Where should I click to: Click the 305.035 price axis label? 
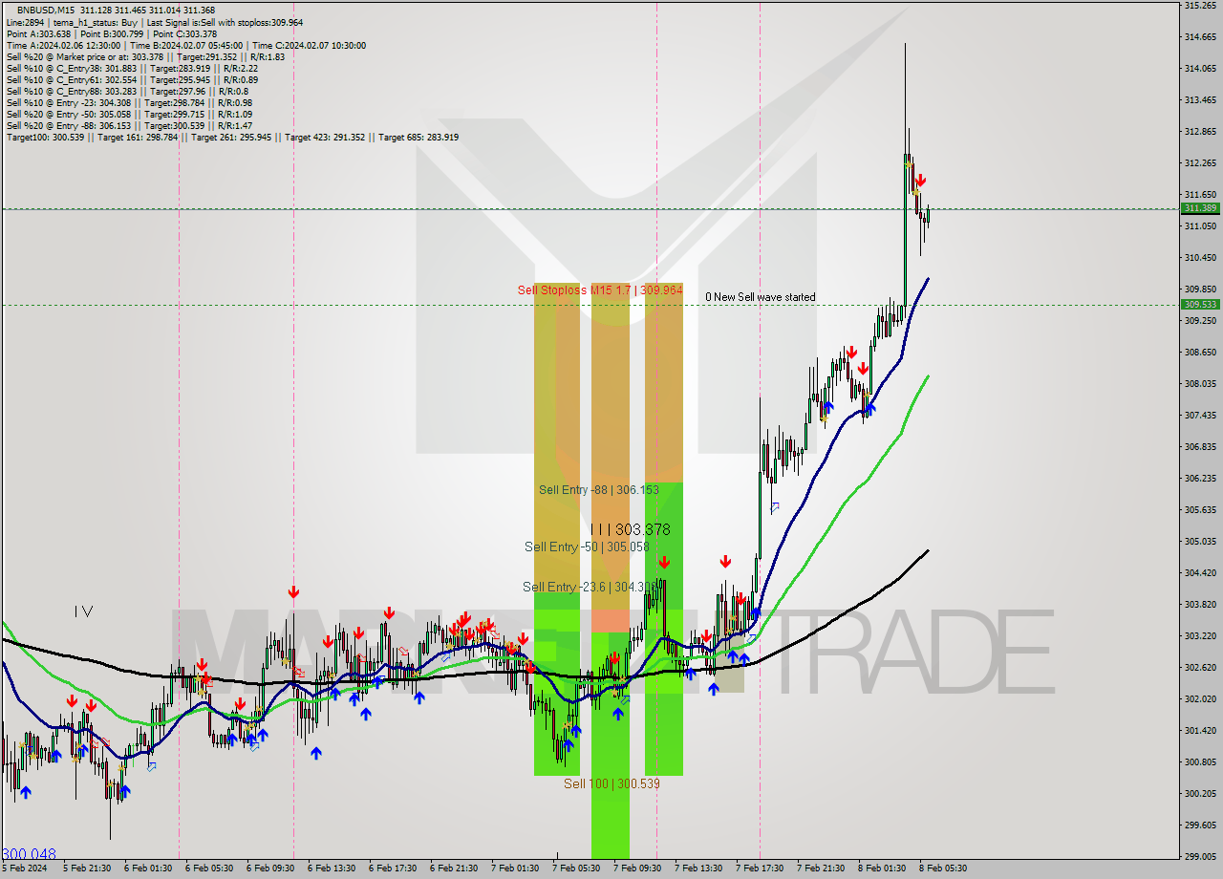pos(1200,542)
